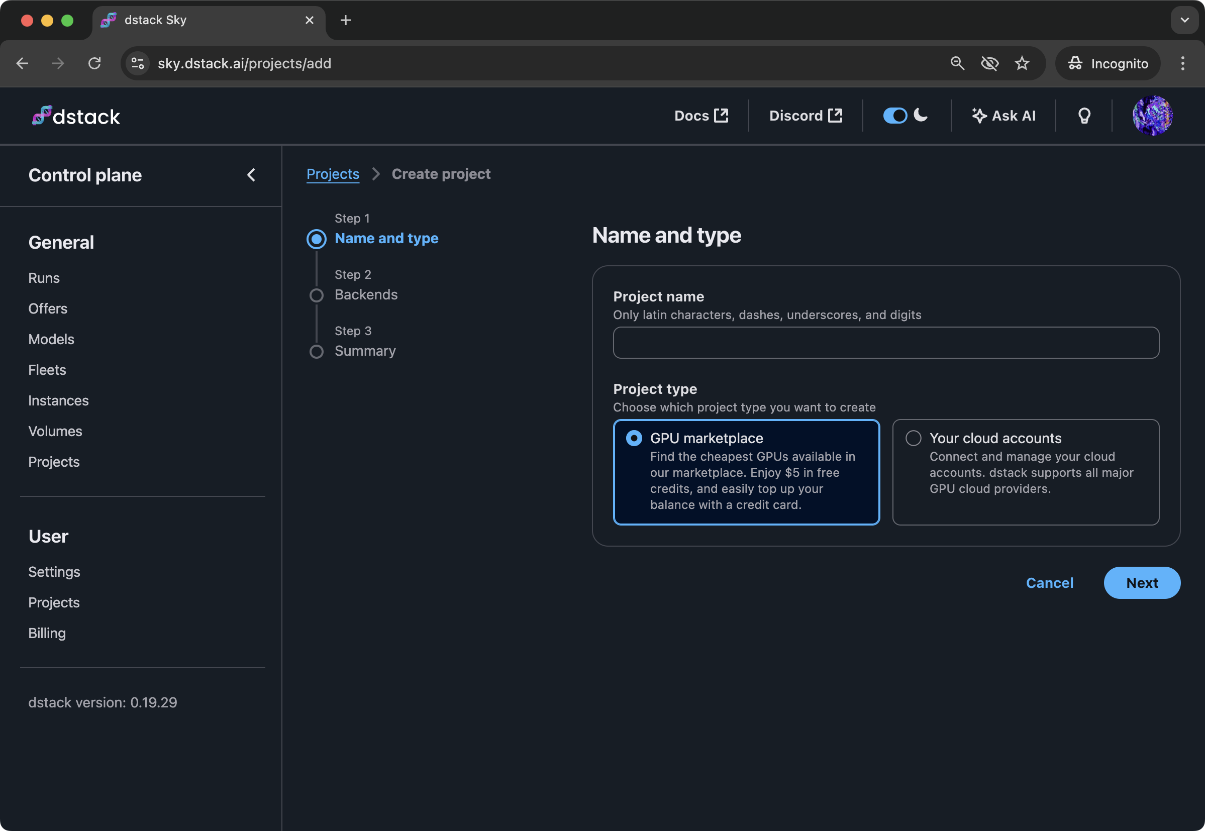The width and height of the screenshot is (1205, 831).
Task: Bookmark this page with star icon
Action: (1022, 63)
